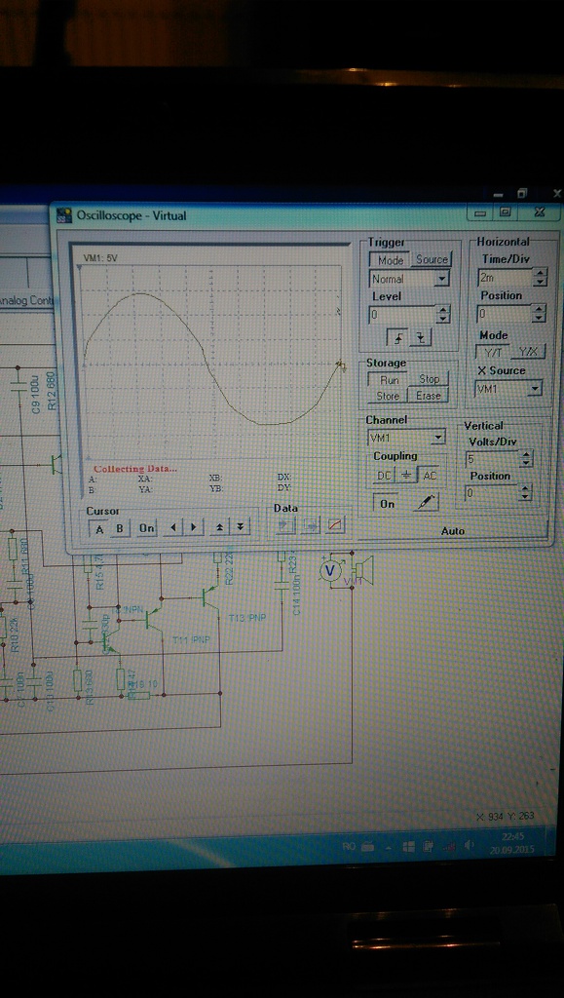Open the trigger Normal mode dropdown
This screenshot has height=998, width=564.
click(x=442, y=279)
